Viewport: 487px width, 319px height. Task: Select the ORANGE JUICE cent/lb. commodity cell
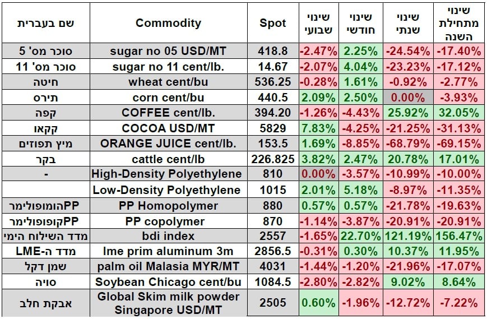tap(168, 144)
